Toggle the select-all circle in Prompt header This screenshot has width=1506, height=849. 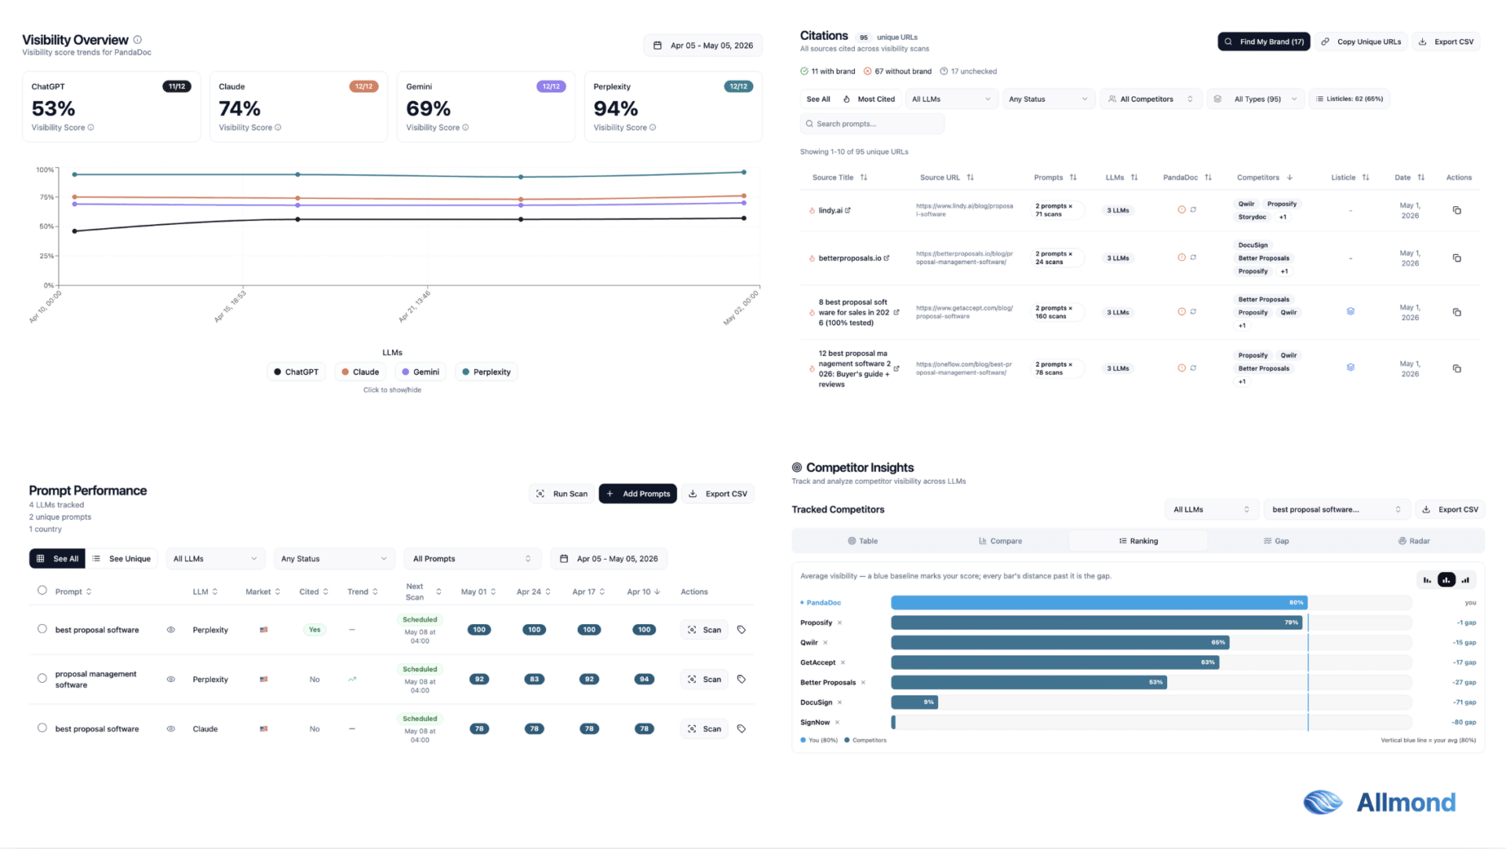tap(42, 590)
